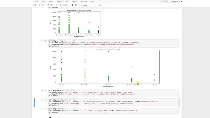Click the small Room price in neighbourhood chart
210x118 pixels.
click(x=76, y=23)
